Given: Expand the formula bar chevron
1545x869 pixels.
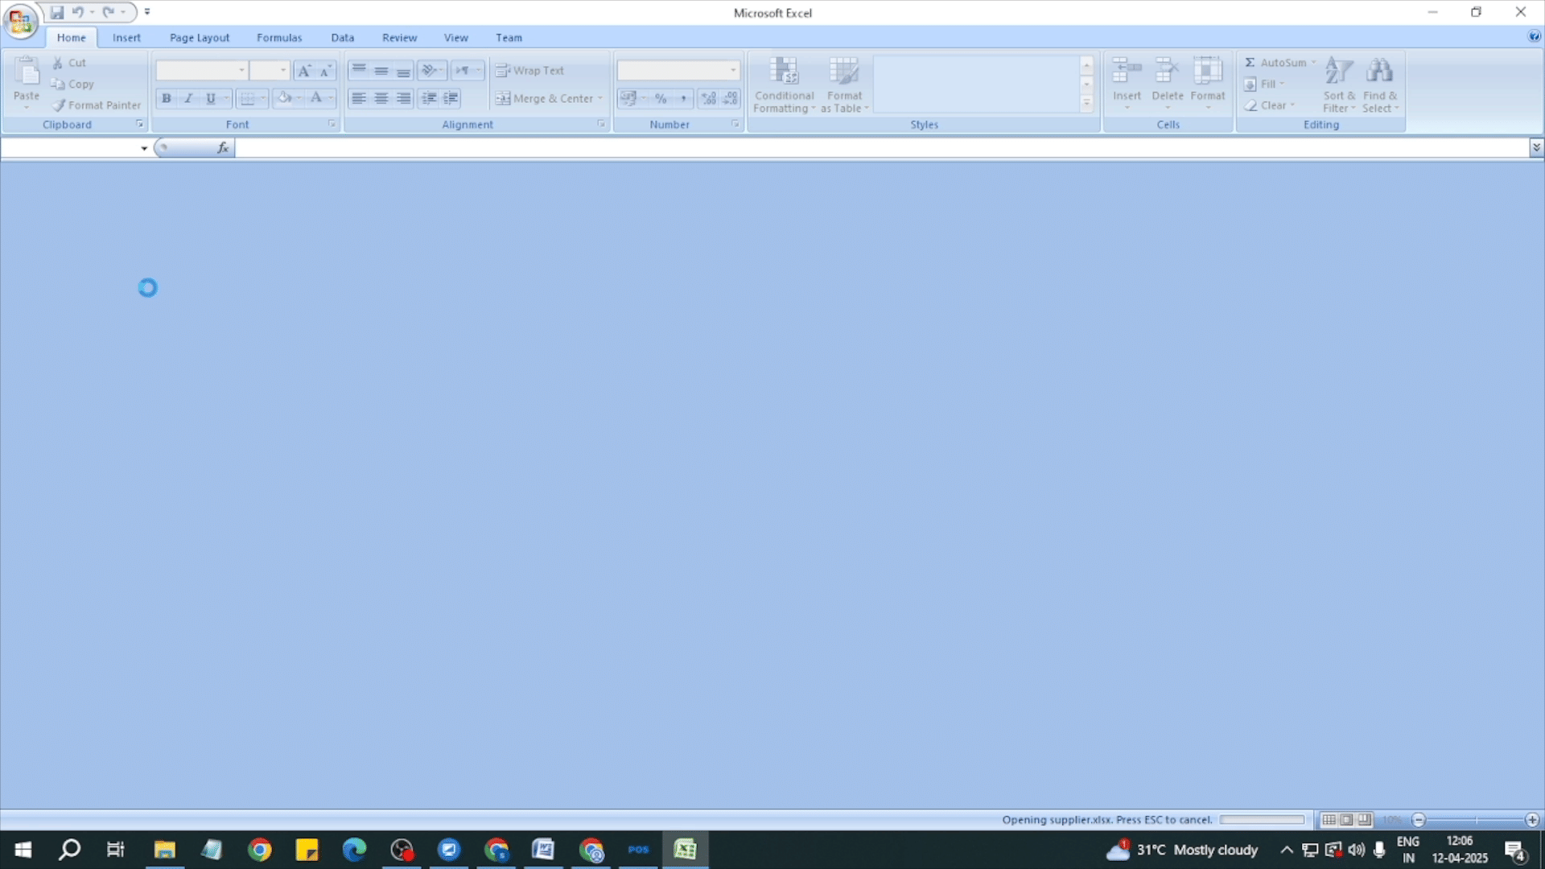Looking at the screenshot, I should coord(1536,147).
